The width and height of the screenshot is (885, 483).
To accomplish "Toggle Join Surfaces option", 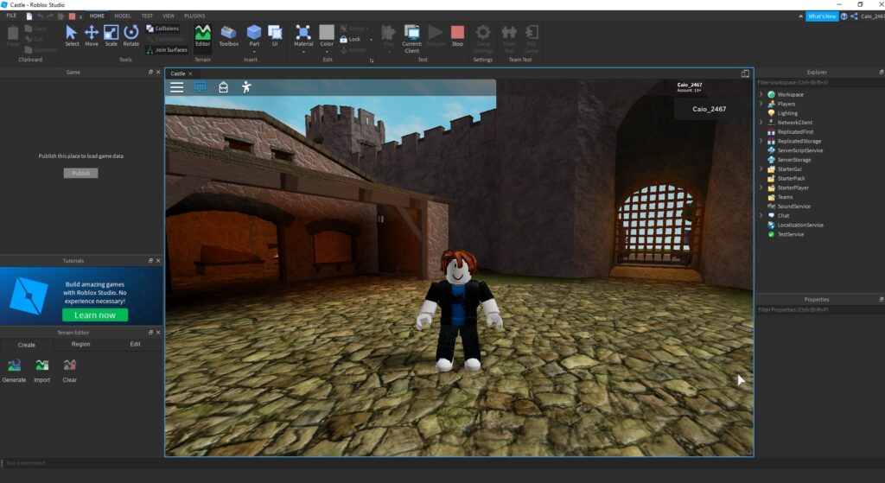I will tap(167, 49).
